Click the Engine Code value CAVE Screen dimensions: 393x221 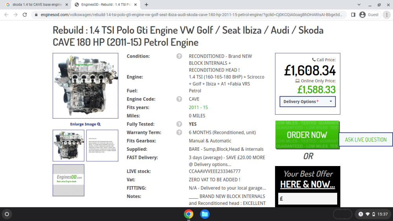click(x=194, y=99)
